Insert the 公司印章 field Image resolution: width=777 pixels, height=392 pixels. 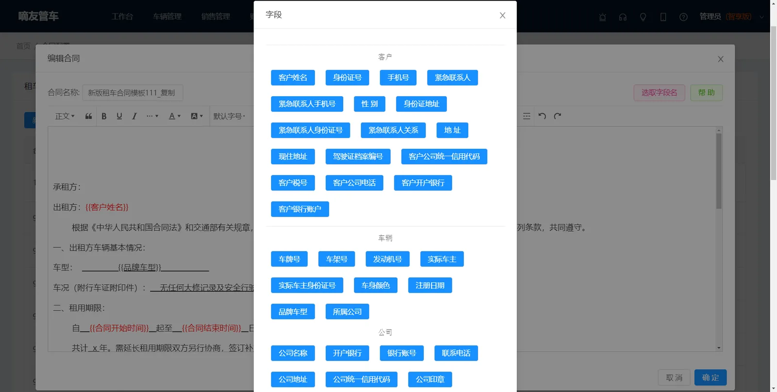coord(430,379)
